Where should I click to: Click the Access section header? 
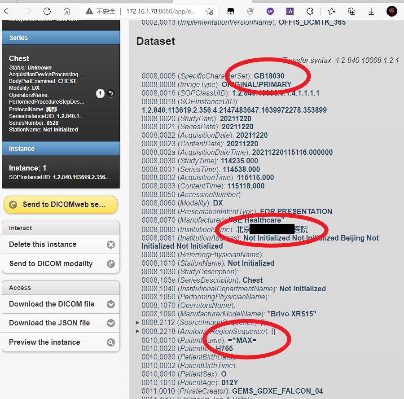click(x=61, y=288)
